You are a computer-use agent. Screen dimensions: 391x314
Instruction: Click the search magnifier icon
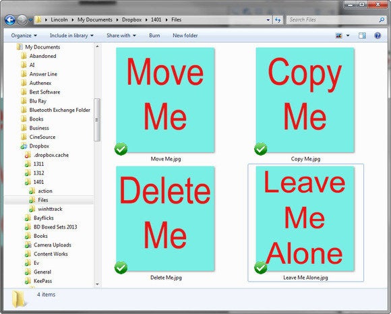tap(382, 20)
